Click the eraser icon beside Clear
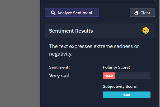Viewport: 160px width, 107px height. pos(136,13)
